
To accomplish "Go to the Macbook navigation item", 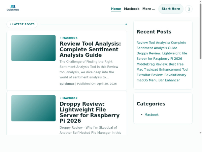I will 132,9.
